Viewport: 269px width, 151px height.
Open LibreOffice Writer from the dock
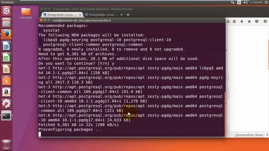(6, 46)
